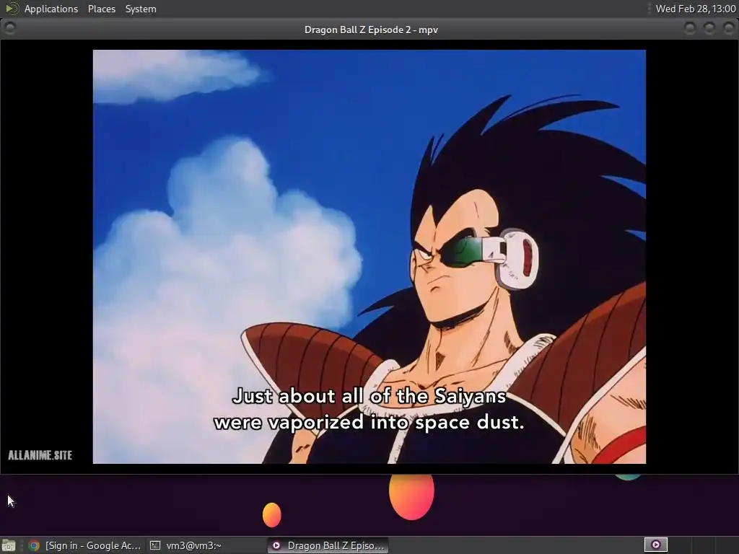Open the System menu
The height and width of the screenshot is (554, 739).
[141, 9]
